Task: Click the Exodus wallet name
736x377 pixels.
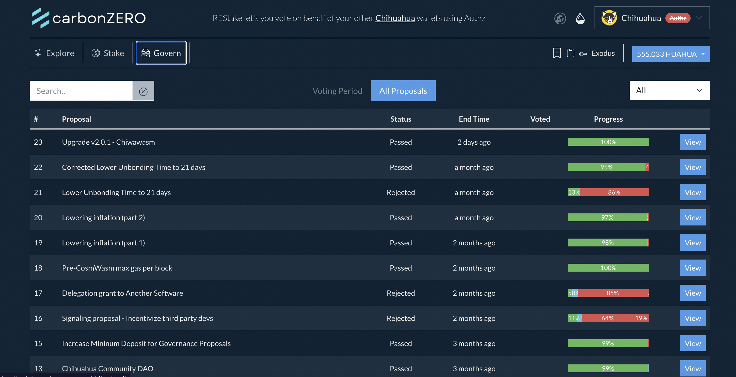Action: (x=603, y=53)
